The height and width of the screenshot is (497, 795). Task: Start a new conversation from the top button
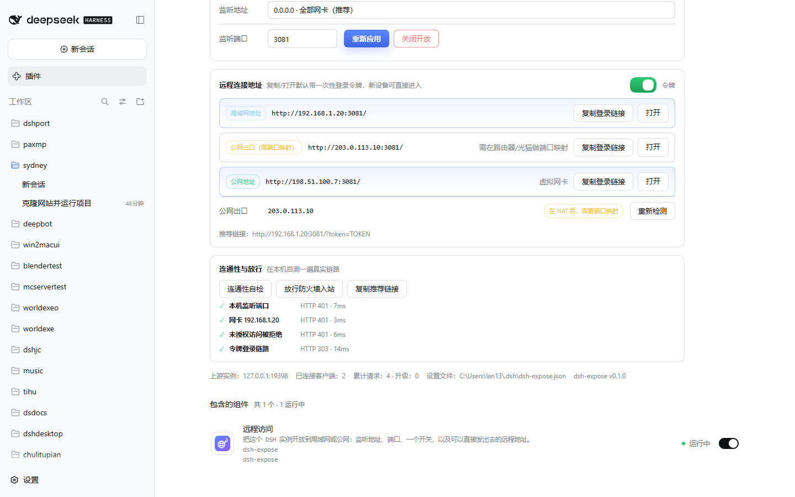[77, 49]
